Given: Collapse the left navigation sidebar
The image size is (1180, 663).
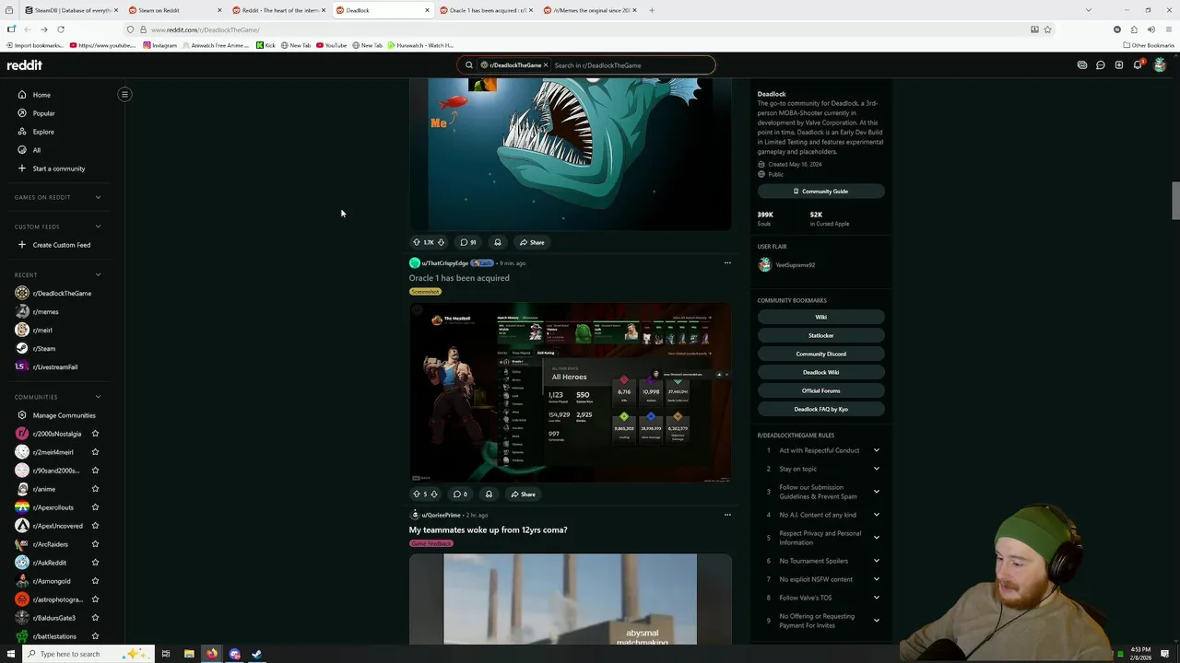Looking at the screenshot, I should pyautogui.click(x=124, y=94).
